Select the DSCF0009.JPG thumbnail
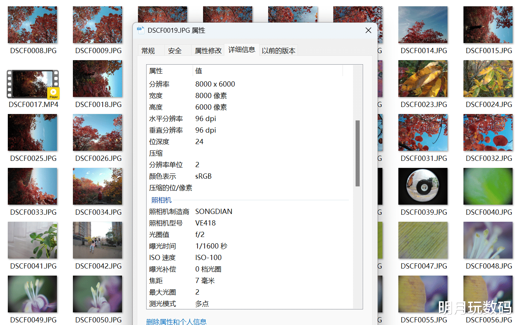Image resolution: width=520 pixels, height=325 pixels. pos(97,25)
